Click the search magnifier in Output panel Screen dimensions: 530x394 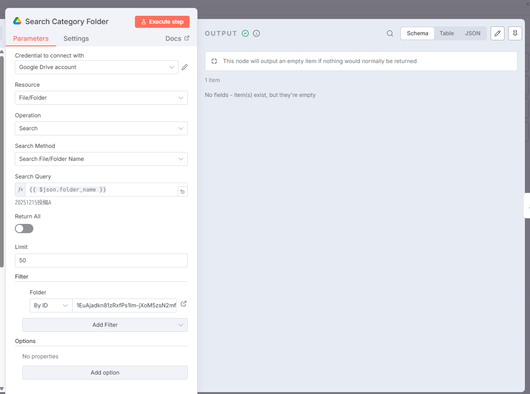(390, 33)
